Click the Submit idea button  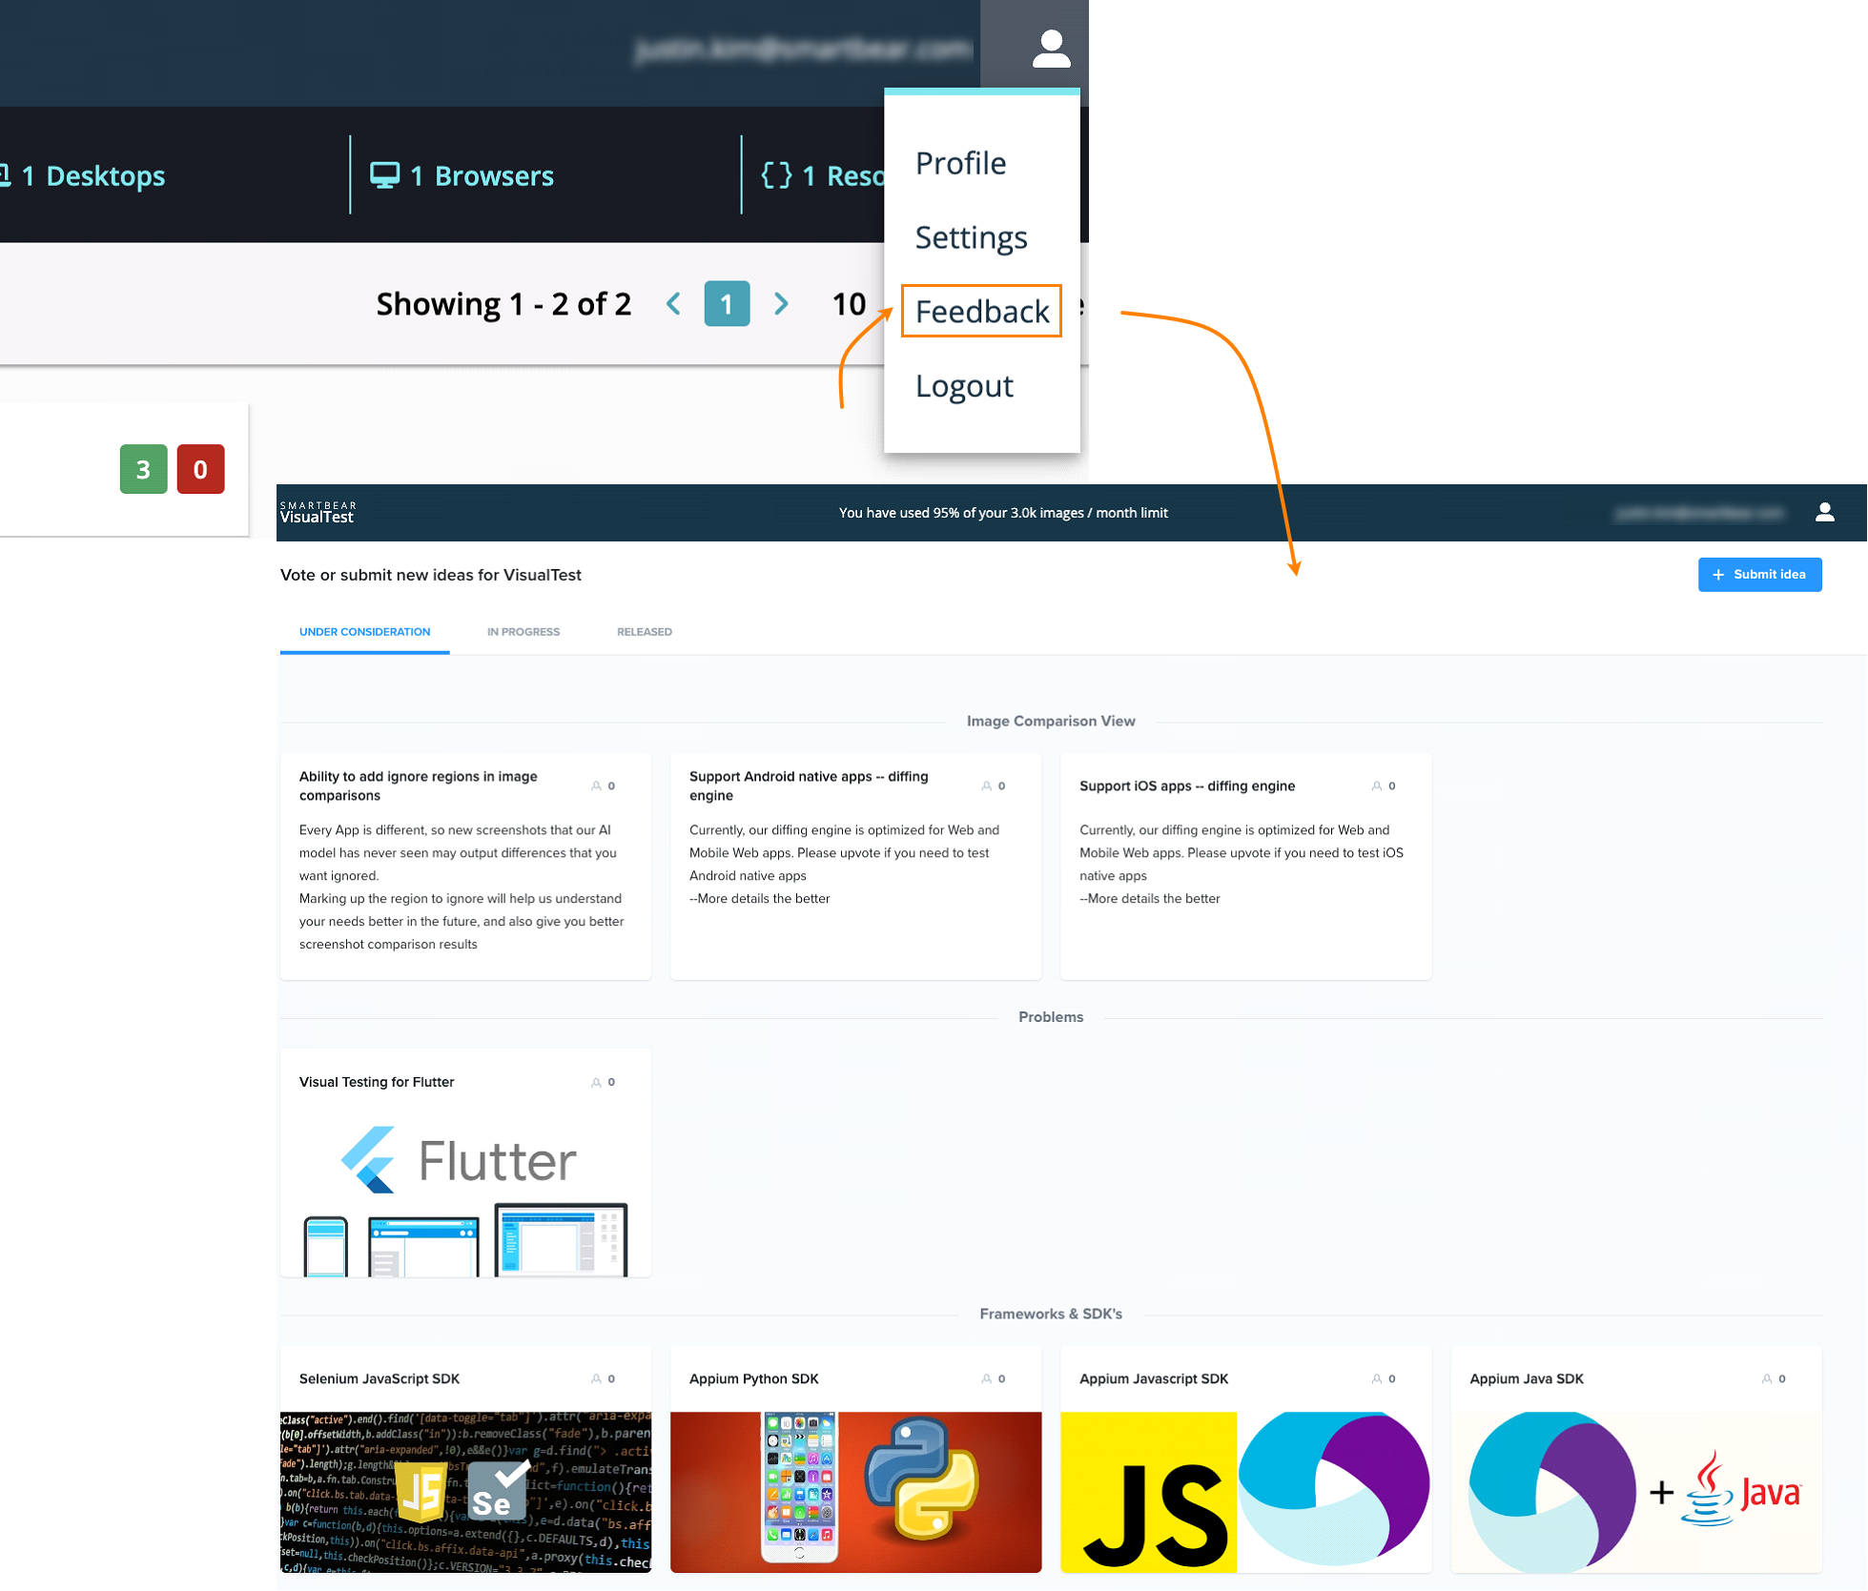[x=1759, y=575]
